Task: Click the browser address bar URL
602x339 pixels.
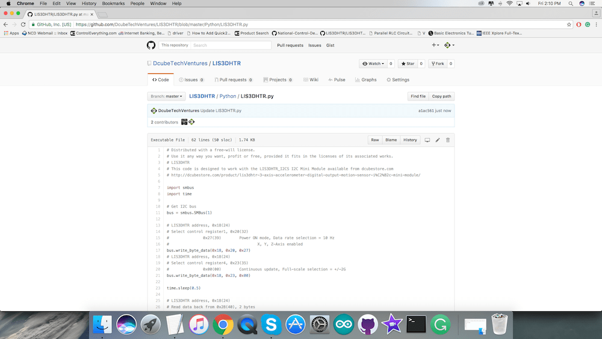Action: pos(161,25)
